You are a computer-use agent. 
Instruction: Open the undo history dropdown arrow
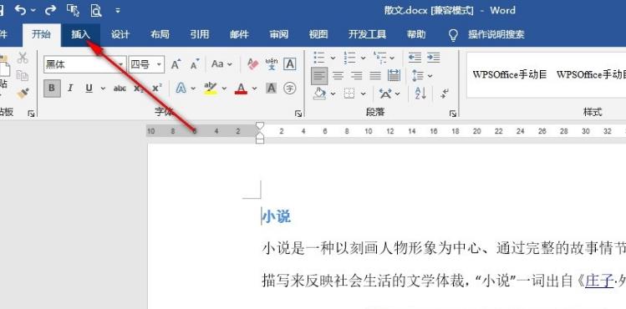33,10
